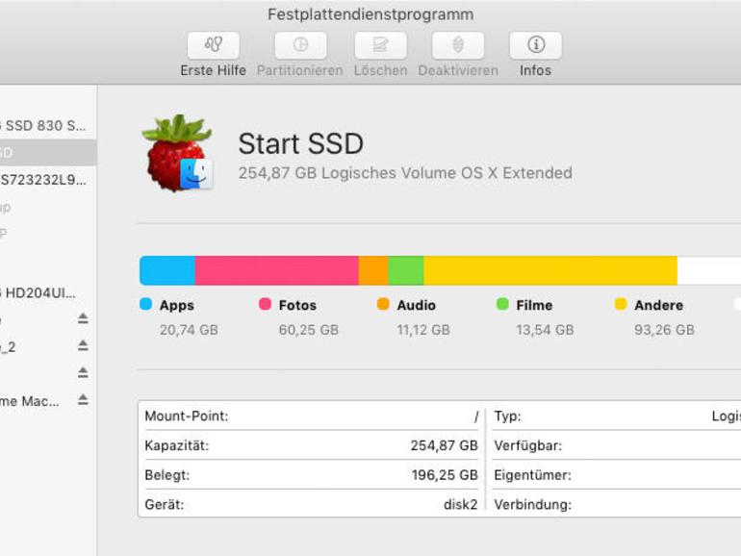Click the yellow Andere legend dot
The height and width of the screenshot is (556, 741).
(621, 304)
